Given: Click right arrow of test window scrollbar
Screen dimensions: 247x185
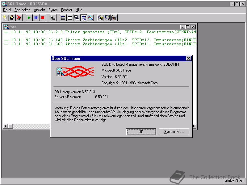Looking at the screenshot, I should click(x=194, y=126).
